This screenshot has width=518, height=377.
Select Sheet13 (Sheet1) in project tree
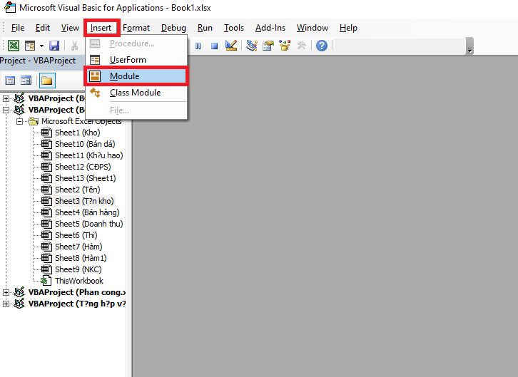pos(85,178)
